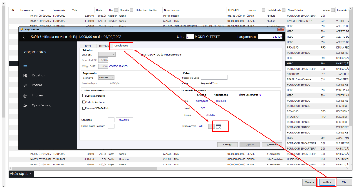Image resolution: width=355 pixels, height=189 pixels.
Task: Open the Empresa column filter dropdown
Action: (263, 10)
